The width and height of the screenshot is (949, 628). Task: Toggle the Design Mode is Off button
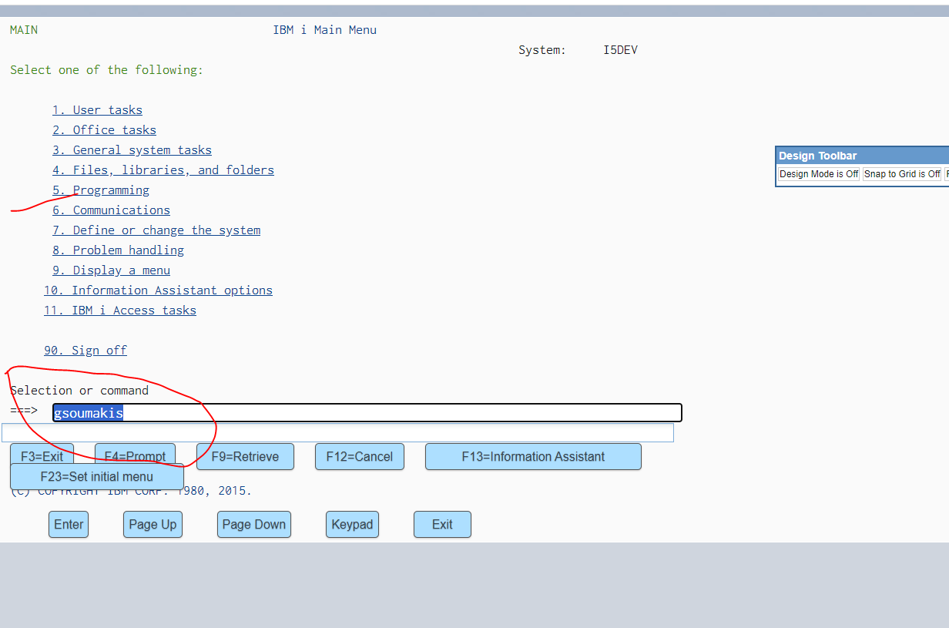pos(819,174)
